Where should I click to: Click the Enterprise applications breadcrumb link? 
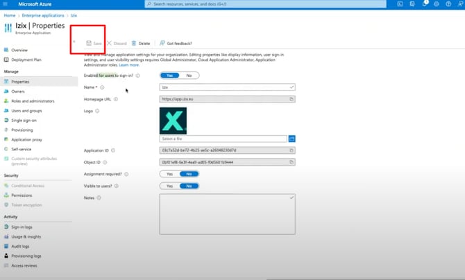coord(43,15)
